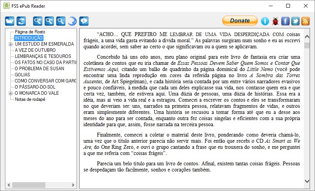Click the tree panel left scroll arrow

click(9, 185)
